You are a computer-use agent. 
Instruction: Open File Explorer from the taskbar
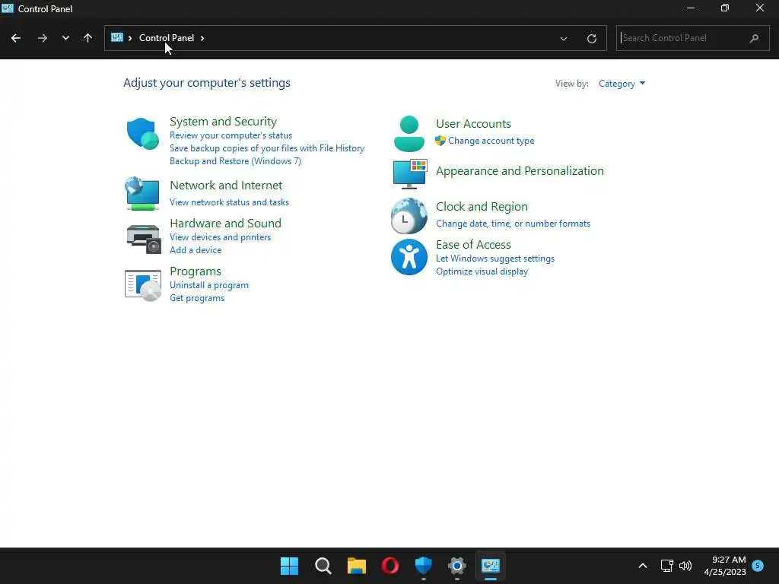tap(356, 566)
